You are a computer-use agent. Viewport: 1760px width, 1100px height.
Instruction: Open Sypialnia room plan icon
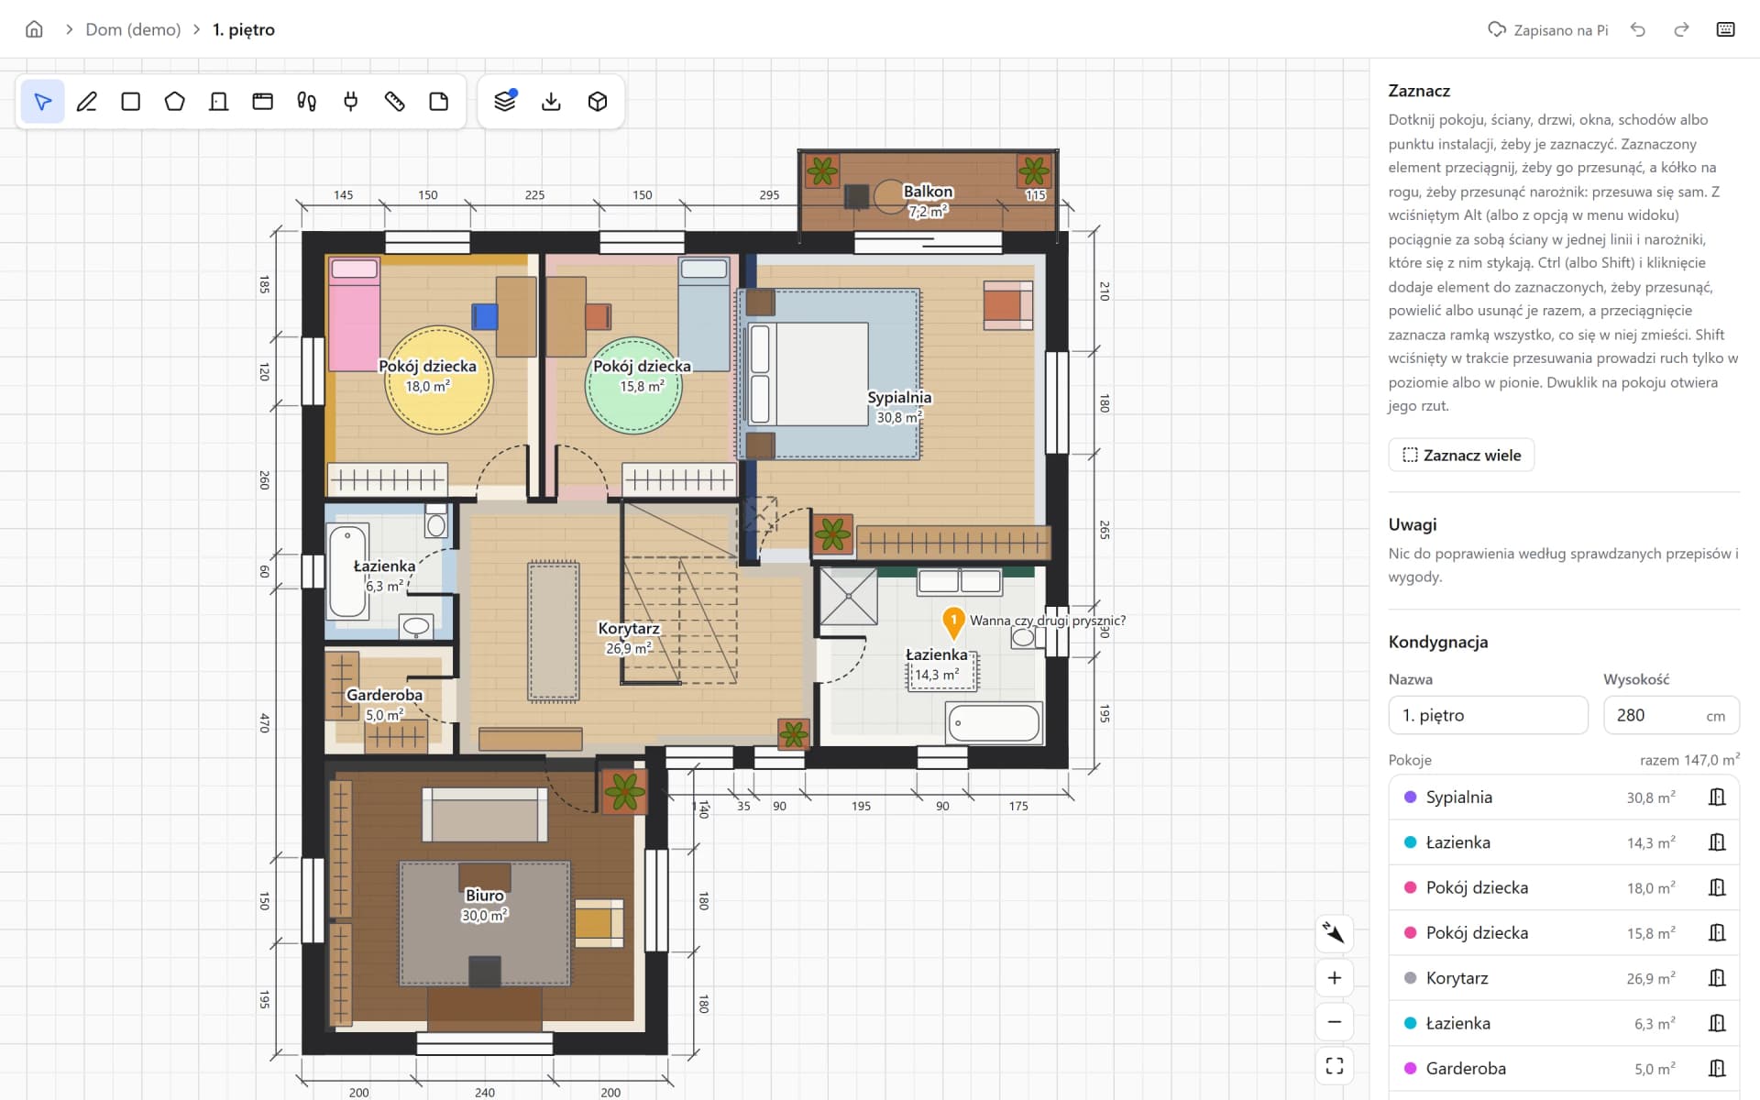1717,797
